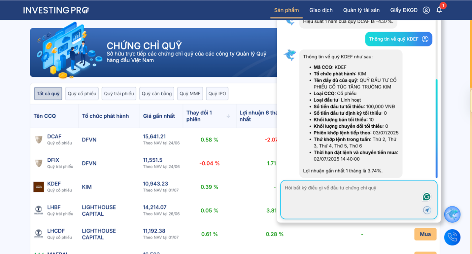This screenshot has height=254, width=472.
Task: Click the chat panel blue scrollbar
Action: coord(436,129)
